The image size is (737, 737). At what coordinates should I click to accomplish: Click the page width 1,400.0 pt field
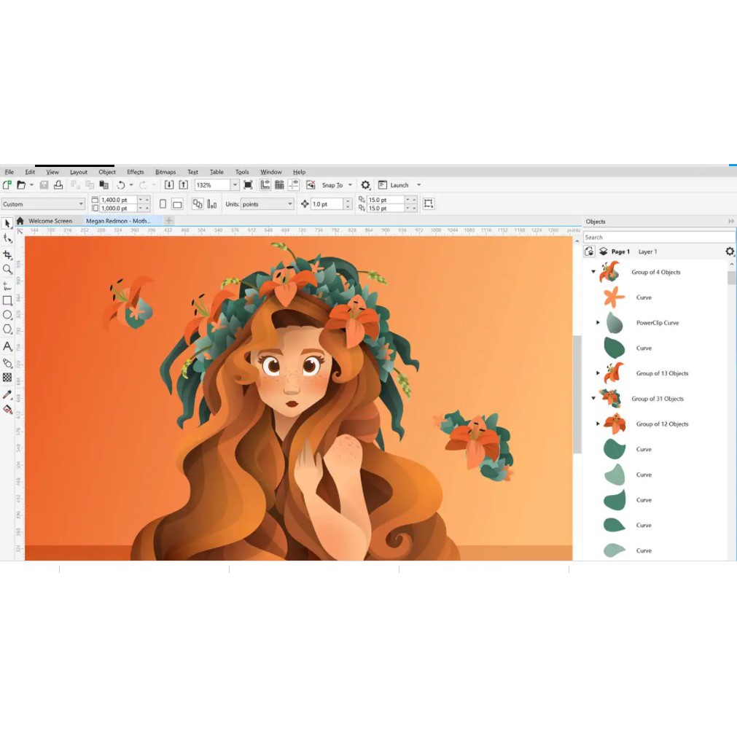coord(118,200)
